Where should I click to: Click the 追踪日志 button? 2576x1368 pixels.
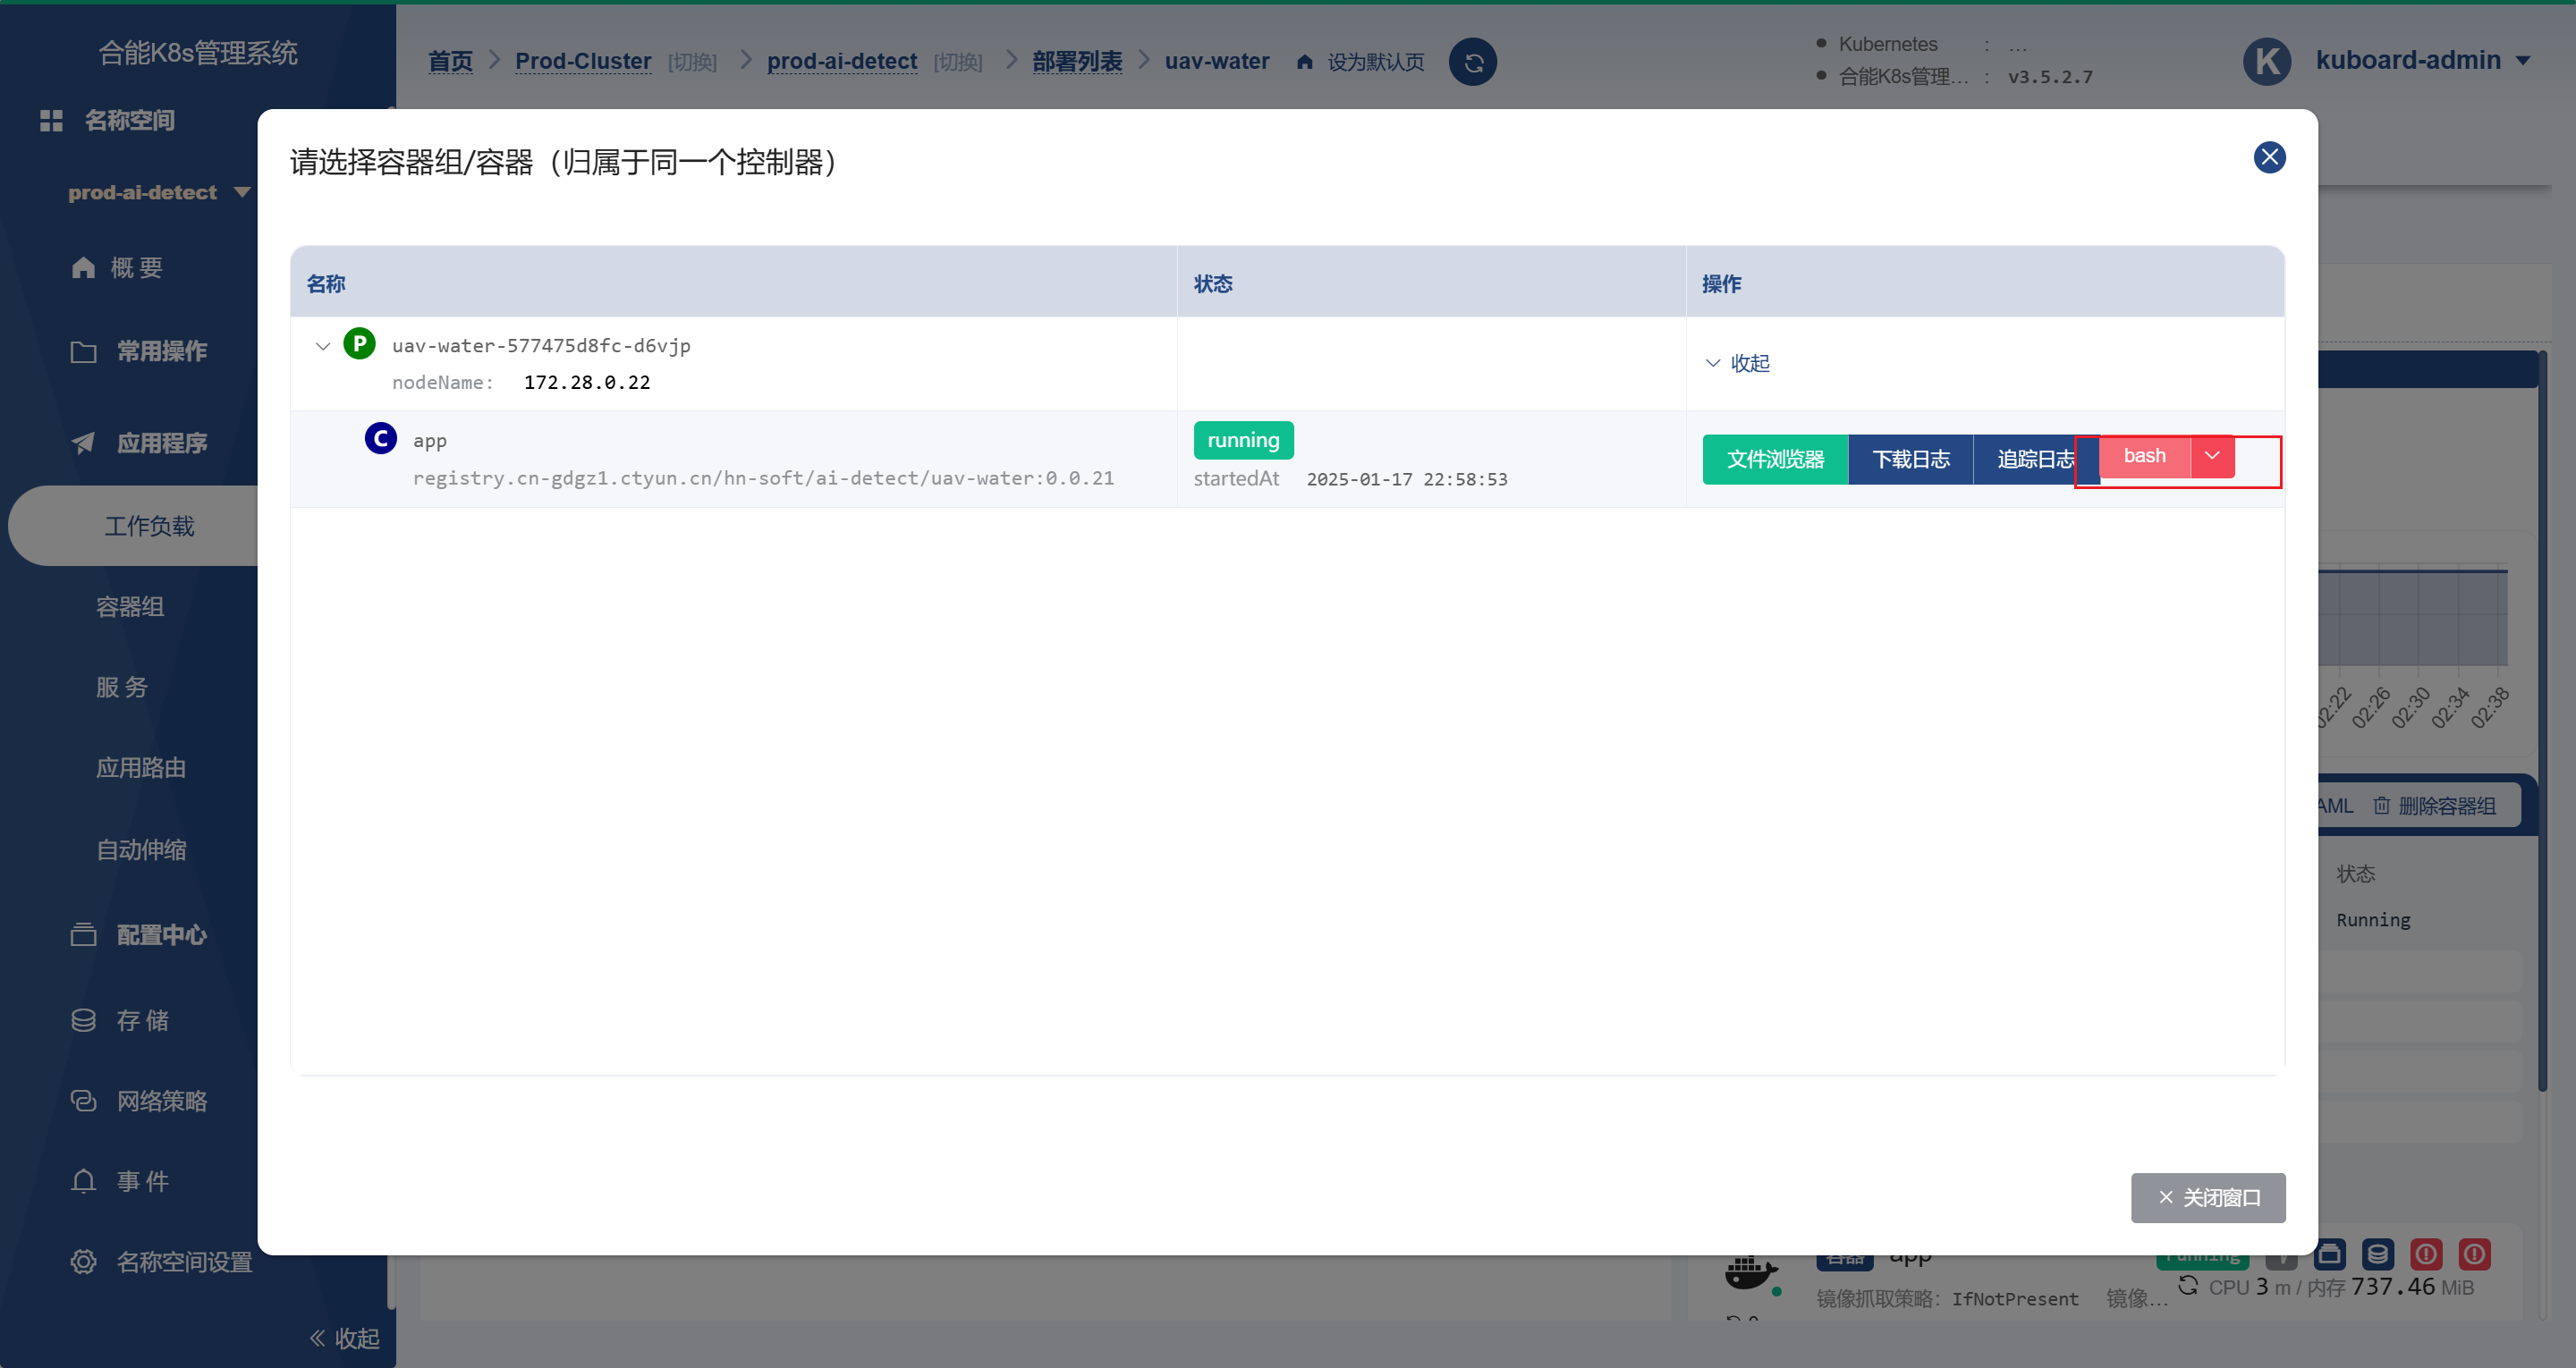coord(2035,459)
